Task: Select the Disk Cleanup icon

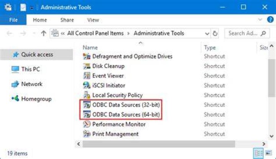Action: tap(87, 66)
